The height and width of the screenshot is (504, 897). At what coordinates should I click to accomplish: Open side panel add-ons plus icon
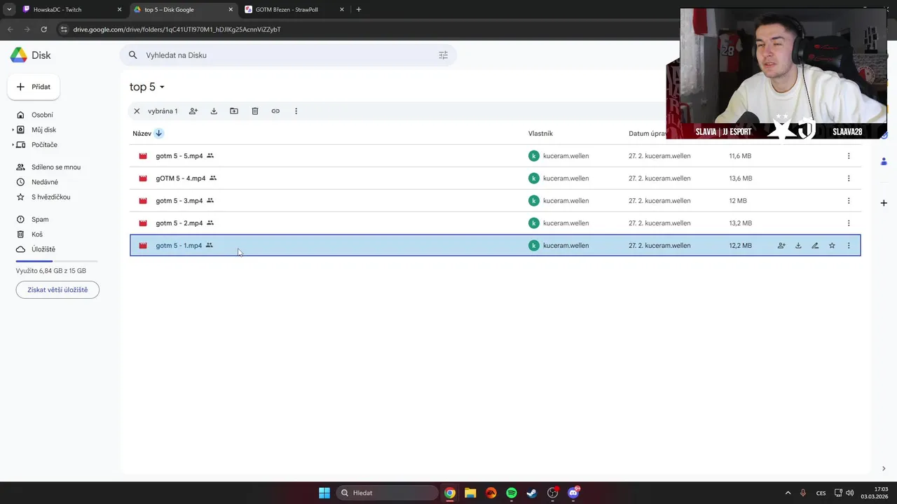[884, 203]
